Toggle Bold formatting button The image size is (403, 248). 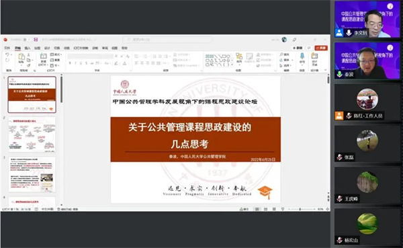coord(70,63)
